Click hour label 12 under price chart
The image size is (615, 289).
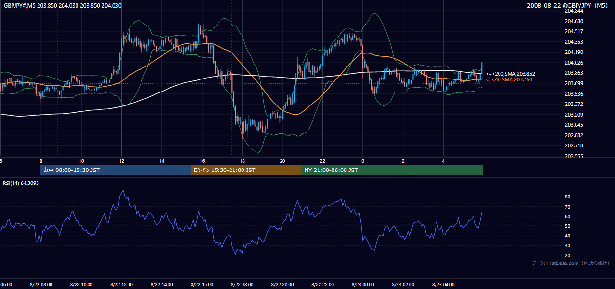122,161
